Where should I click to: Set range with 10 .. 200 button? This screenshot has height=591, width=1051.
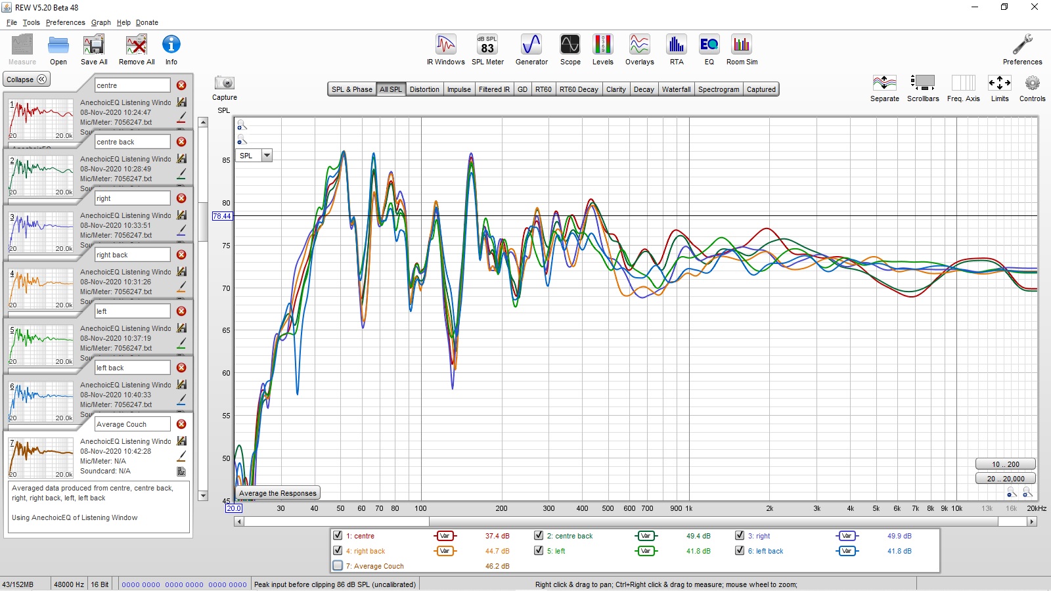click(x=1005, y=464)
